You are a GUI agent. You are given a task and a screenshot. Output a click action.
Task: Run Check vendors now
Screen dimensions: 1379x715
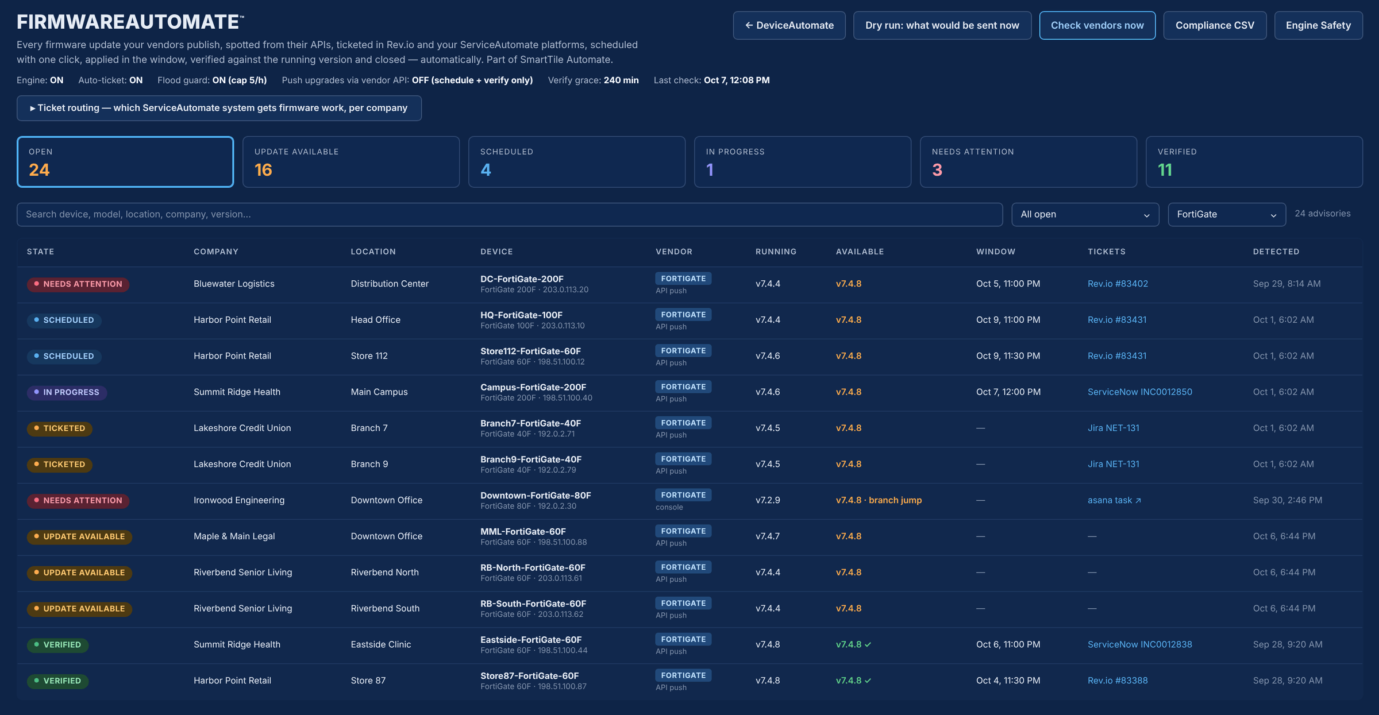(1097, 25)
